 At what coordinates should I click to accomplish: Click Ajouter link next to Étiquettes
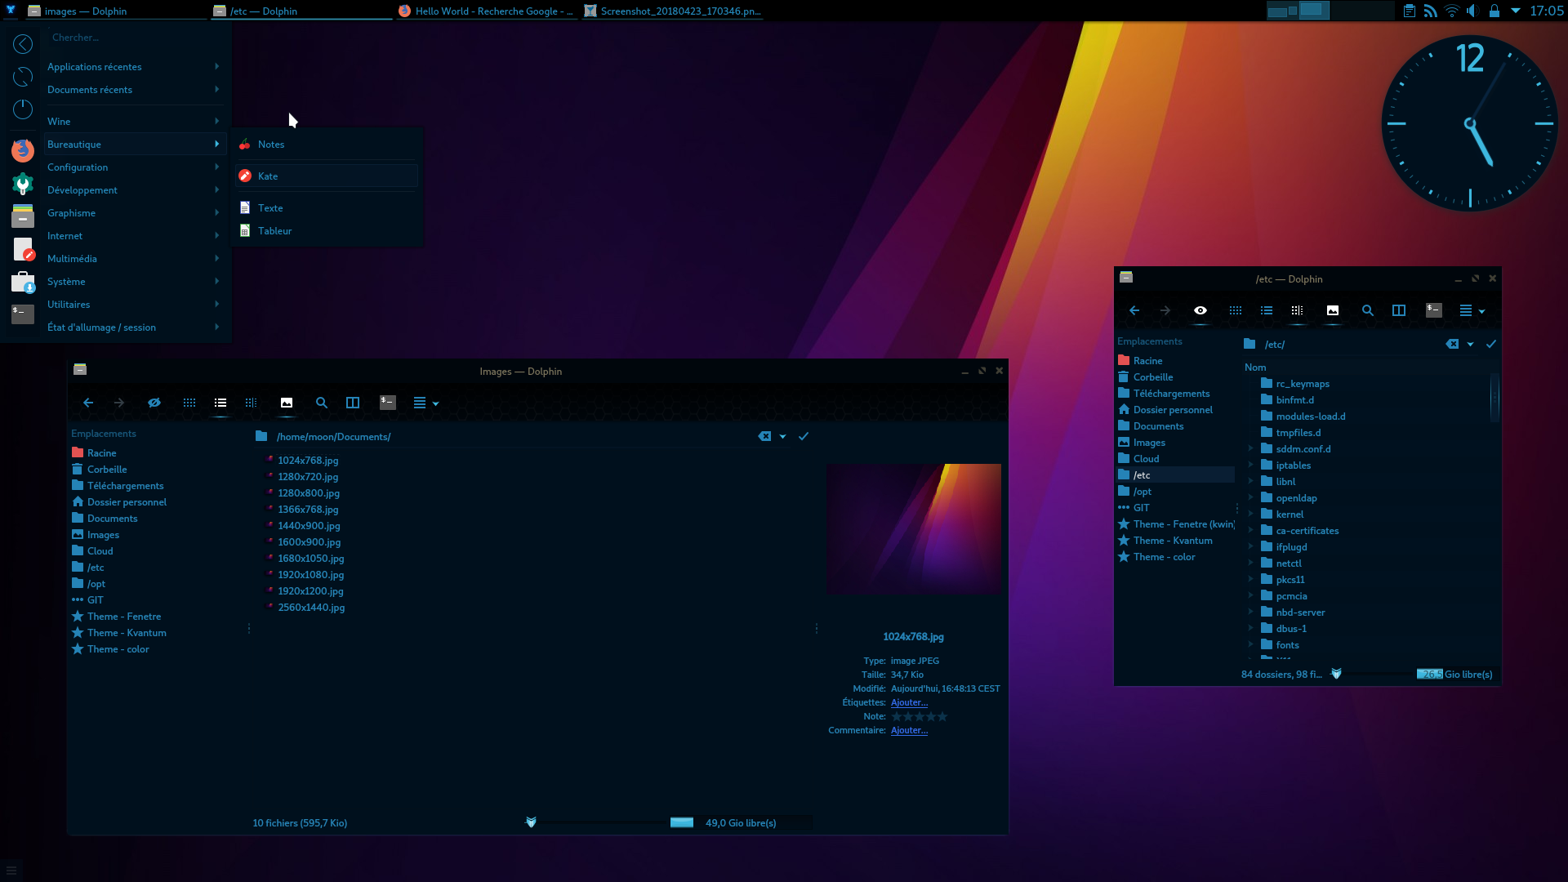coord(909,702)
